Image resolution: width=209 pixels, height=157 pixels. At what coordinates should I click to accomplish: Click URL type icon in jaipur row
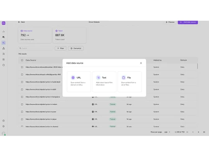coord(93,119)
